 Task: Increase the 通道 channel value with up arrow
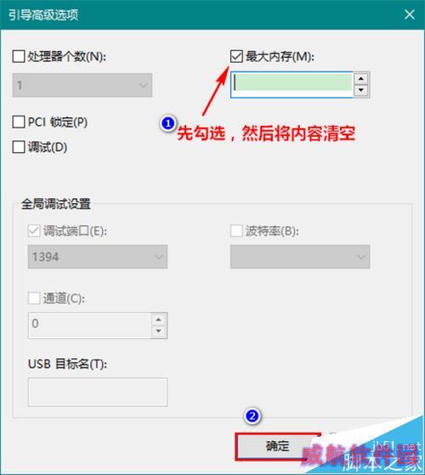pyautogui.click(x=158, y=319)
